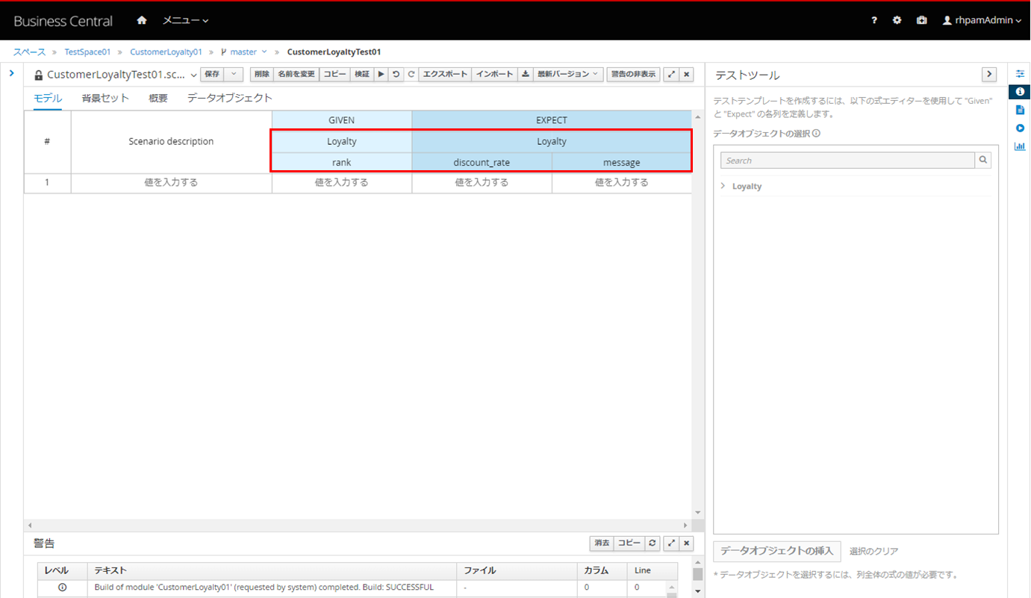Click the undo icon in toolbar
Viewport: 1031px width, 598px height.
(x=396, y=74)
